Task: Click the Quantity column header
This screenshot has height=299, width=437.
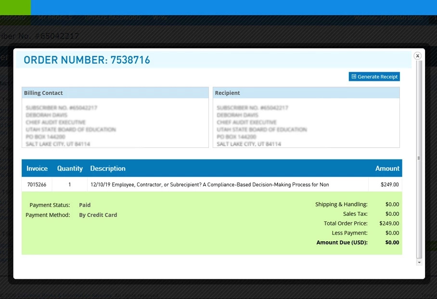Action: click(70, 168)
